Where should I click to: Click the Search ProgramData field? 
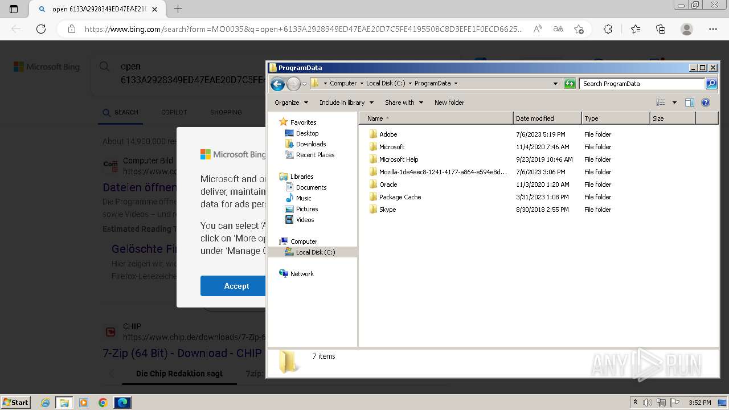click(x=642, y=84)
